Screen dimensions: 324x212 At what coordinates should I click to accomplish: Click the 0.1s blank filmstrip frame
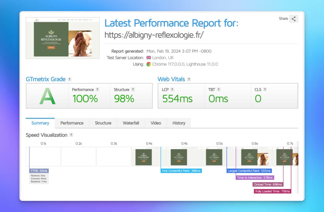click(43, 157)
